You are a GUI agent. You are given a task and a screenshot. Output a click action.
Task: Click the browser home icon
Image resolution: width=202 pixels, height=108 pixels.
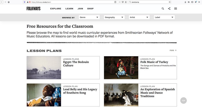tap(9, 2)
